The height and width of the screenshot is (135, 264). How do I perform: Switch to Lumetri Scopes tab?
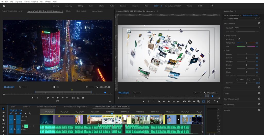97,11
